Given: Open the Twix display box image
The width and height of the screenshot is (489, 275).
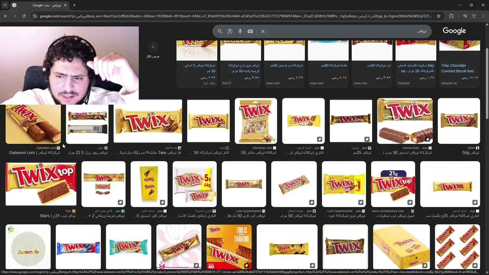Looking at the screenshot, I should click(401, 247).
